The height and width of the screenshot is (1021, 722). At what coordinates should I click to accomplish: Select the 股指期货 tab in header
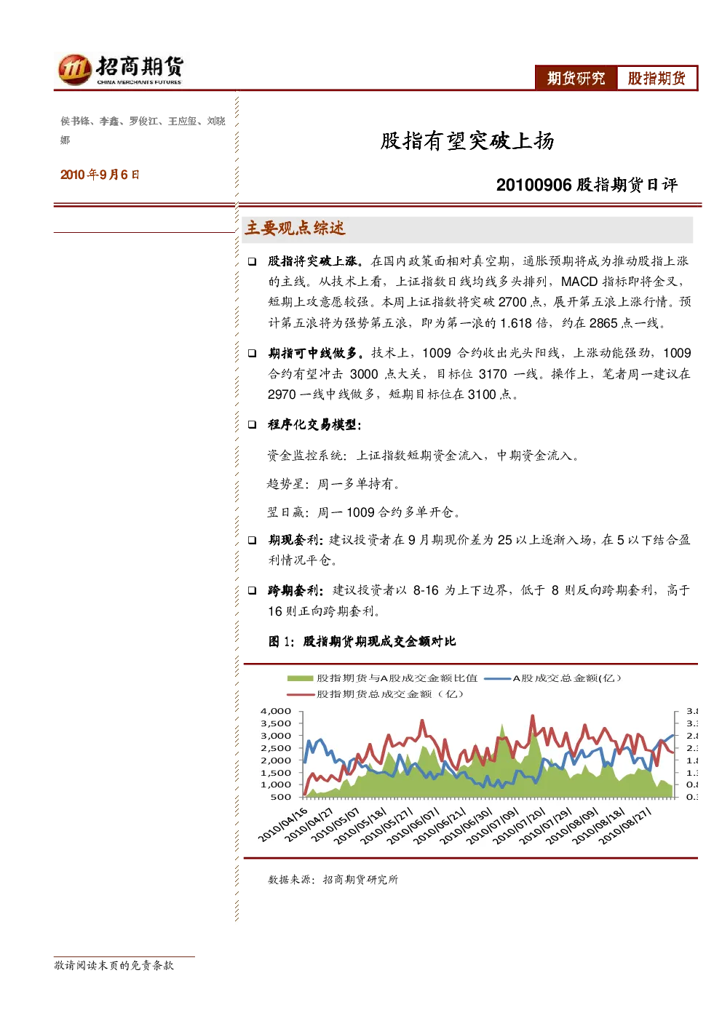[x=656, y=78]
